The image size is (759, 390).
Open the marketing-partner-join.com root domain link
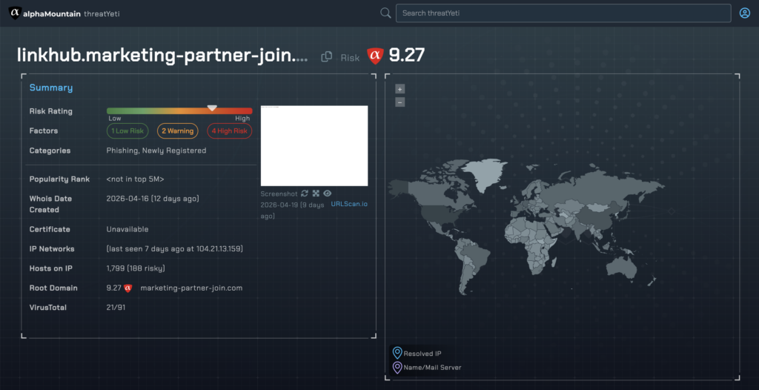point(191,288)
